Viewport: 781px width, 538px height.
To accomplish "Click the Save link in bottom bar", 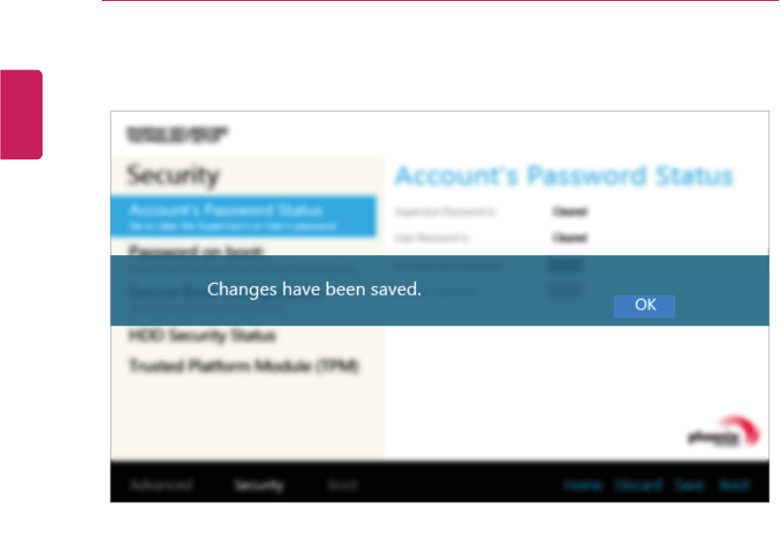I will click(689, 485).
